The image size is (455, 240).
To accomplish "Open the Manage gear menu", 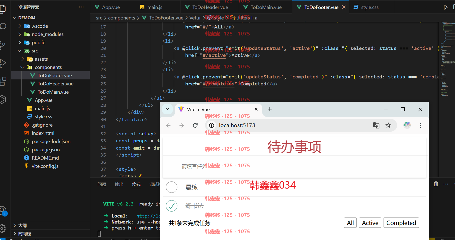I will (x=3, y=228).
